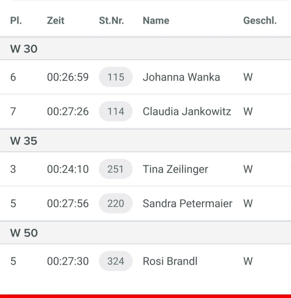Sort by the Pl. column header
Image resolution: width=291 pixels, height=298 pixels.
pos(16,21)
